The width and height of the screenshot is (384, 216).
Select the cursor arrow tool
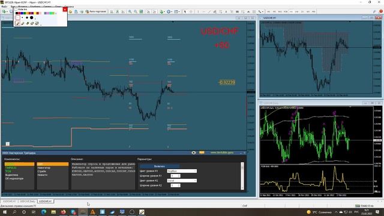pos(185,11)
